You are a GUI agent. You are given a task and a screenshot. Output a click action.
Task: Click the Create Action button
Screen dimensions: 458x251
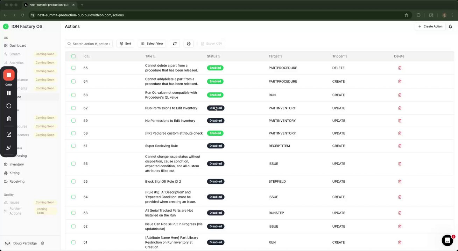pyautogui.click(x=430, y=26)
